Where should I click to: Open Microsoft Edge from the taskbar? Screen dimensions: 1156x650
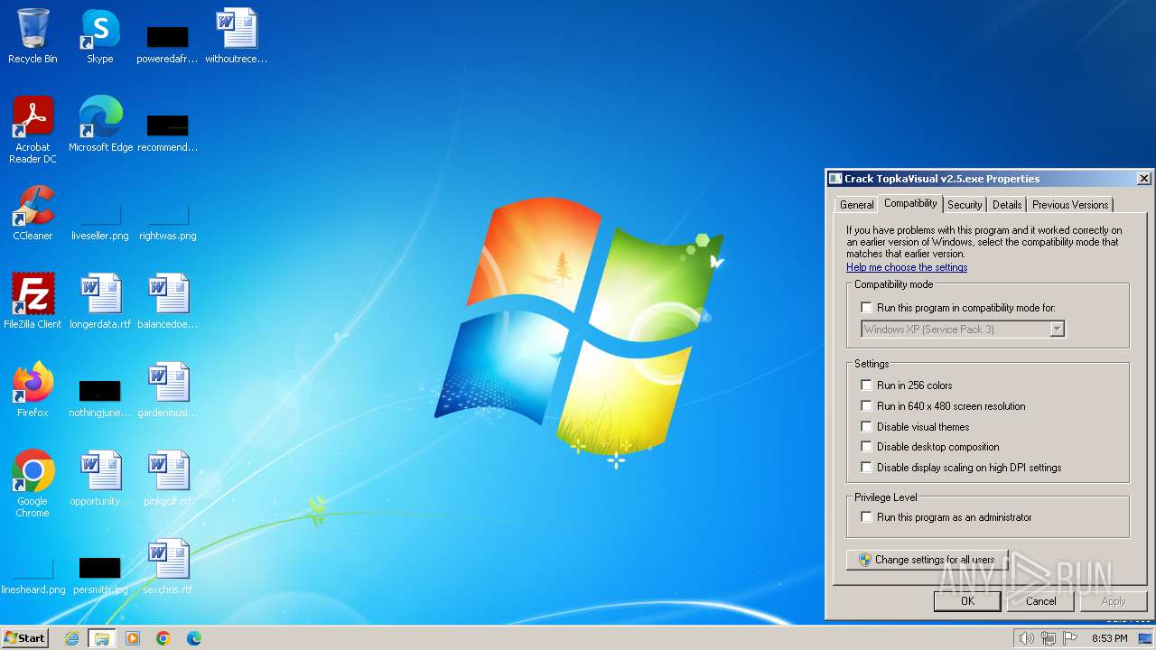tap(194, 638)
